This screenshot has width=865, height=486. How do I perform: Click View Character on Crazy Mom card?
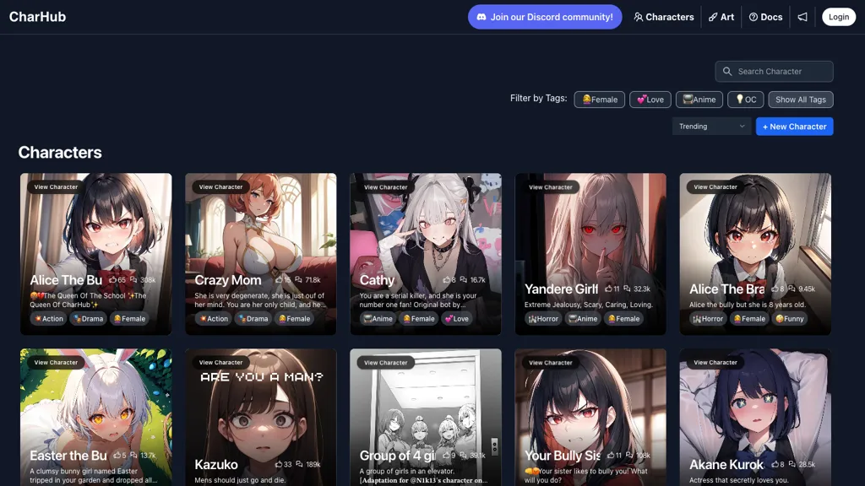[220, 186]
